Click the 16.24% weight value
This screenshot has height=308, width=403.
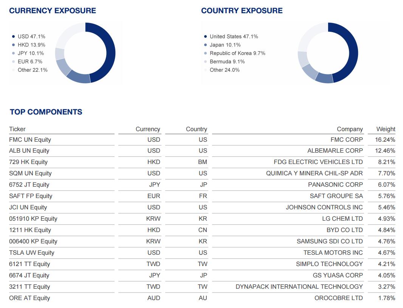pyautogui.click(x=385, y=140)
